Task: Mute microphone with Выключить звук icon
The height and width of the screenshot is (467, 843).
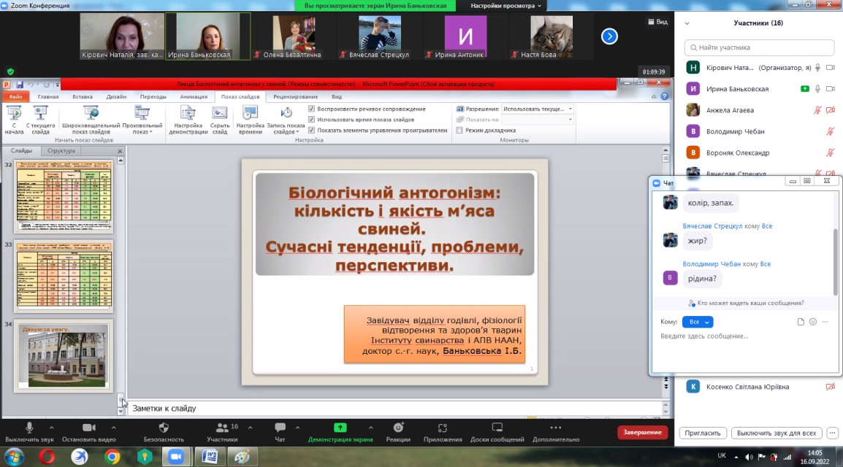Action: pyautogui.click(x=29, y=428)
